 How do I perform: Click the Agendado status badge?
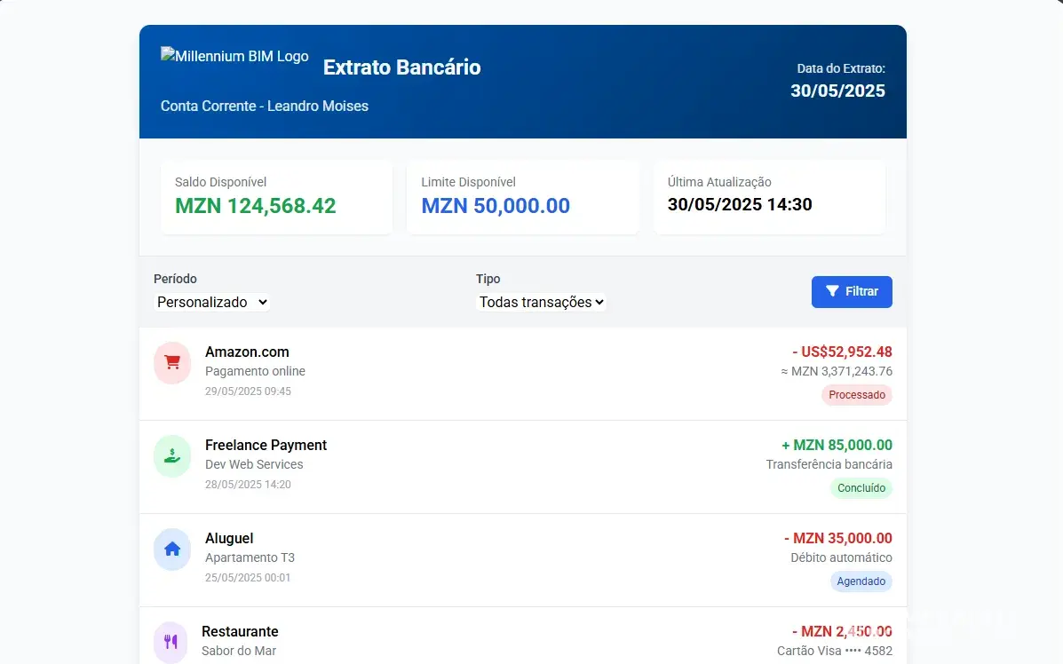(x=861, y=581)
